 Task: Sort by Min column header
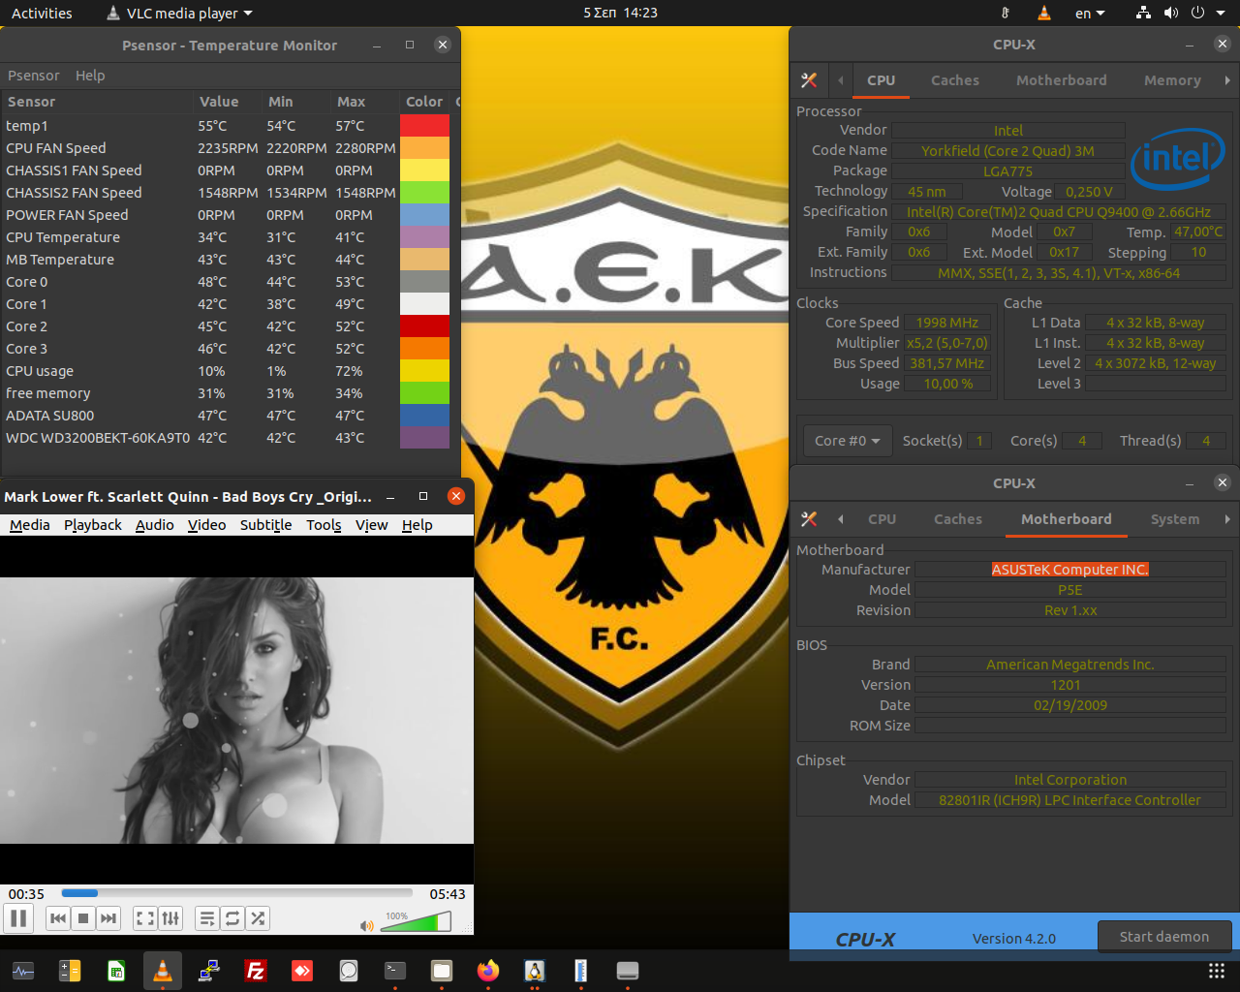tap(296, 102)
